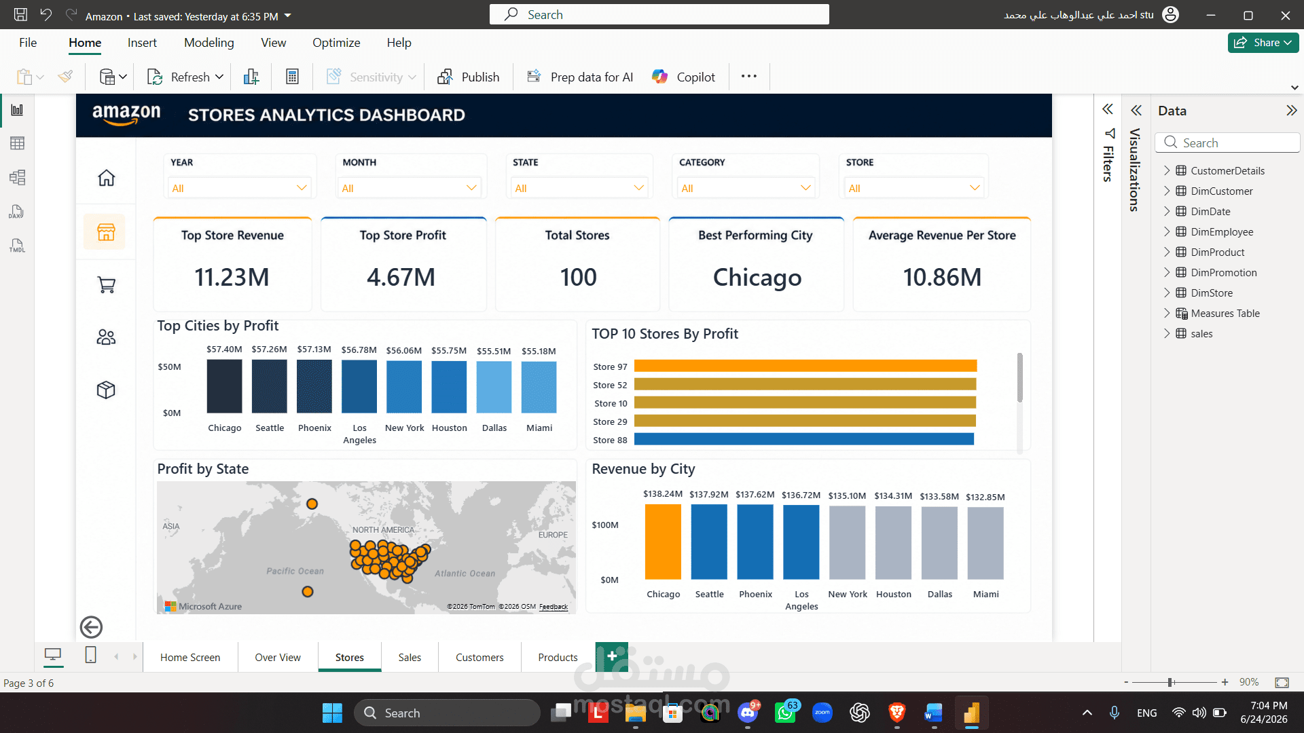The width and height of the screenshot is (1304, 733).
Task: Select the products box icon
Action: point(106,390)
